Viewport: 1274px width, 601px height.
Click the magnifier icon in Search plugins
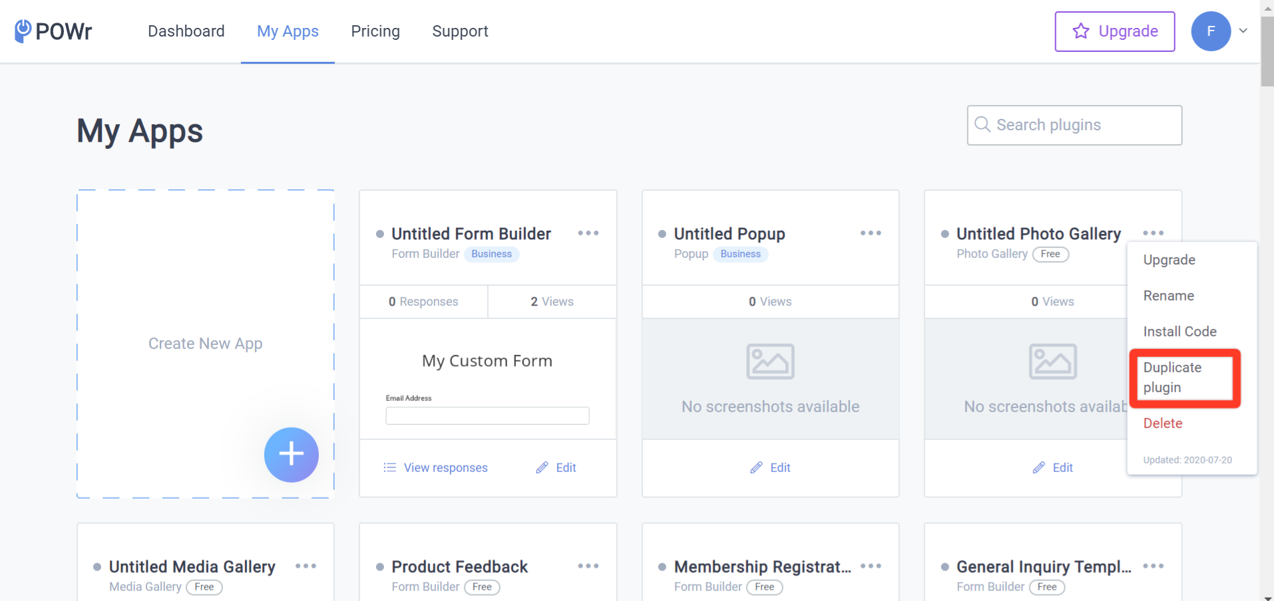[982, 124]
